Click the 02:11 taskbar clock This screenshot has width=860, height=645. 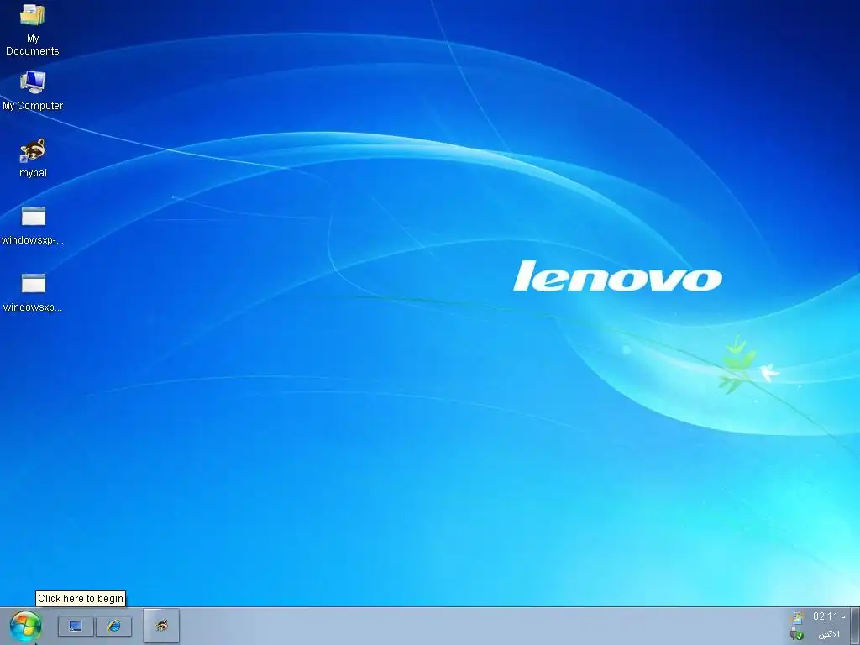pyautogui.click(x=829, y=616)
